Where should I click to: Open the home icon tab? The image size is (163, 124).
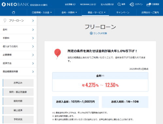13,12
